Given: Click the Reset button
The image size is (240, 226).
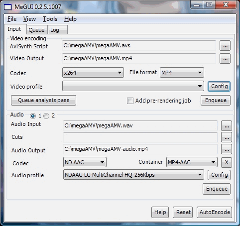Looking at the screenshot, I should 183,212.
